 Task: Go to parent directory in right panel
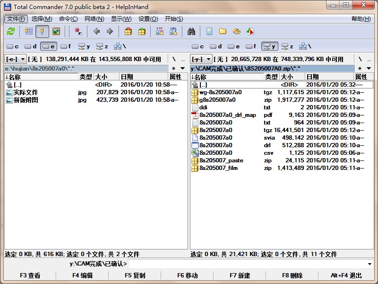click(x=369, y=59)
